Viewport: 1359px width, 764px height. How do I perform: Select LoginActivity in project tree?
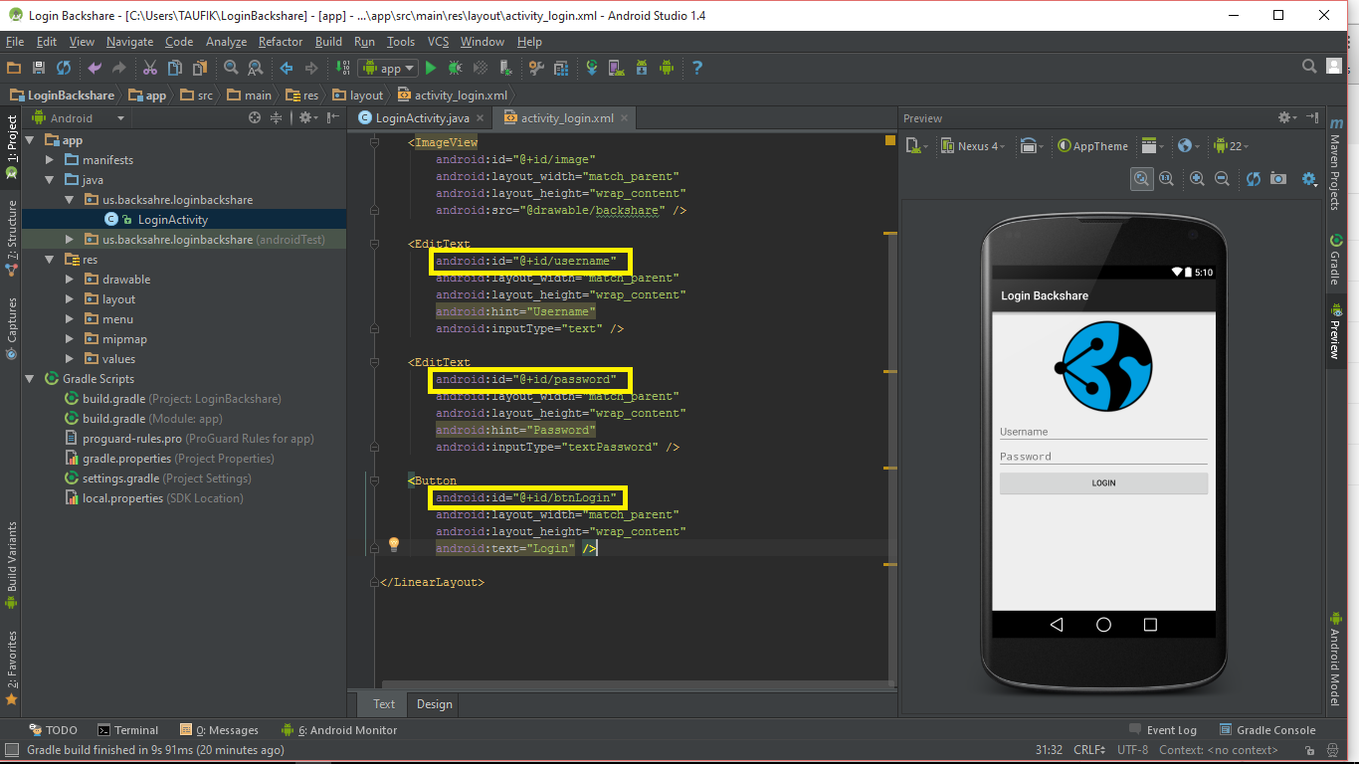pos(172,220)
